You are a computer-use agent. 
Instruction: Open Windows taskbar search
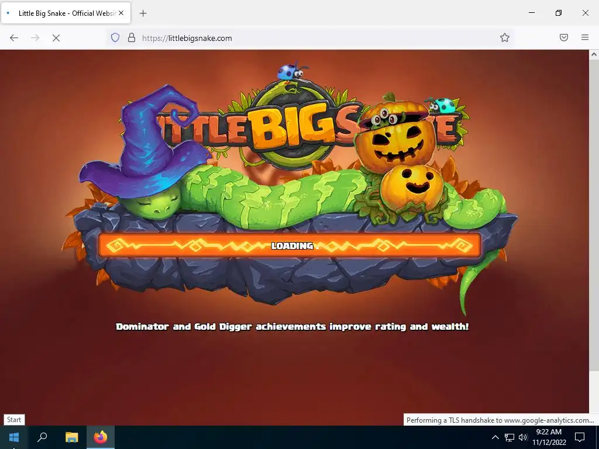tap(42, 437)
